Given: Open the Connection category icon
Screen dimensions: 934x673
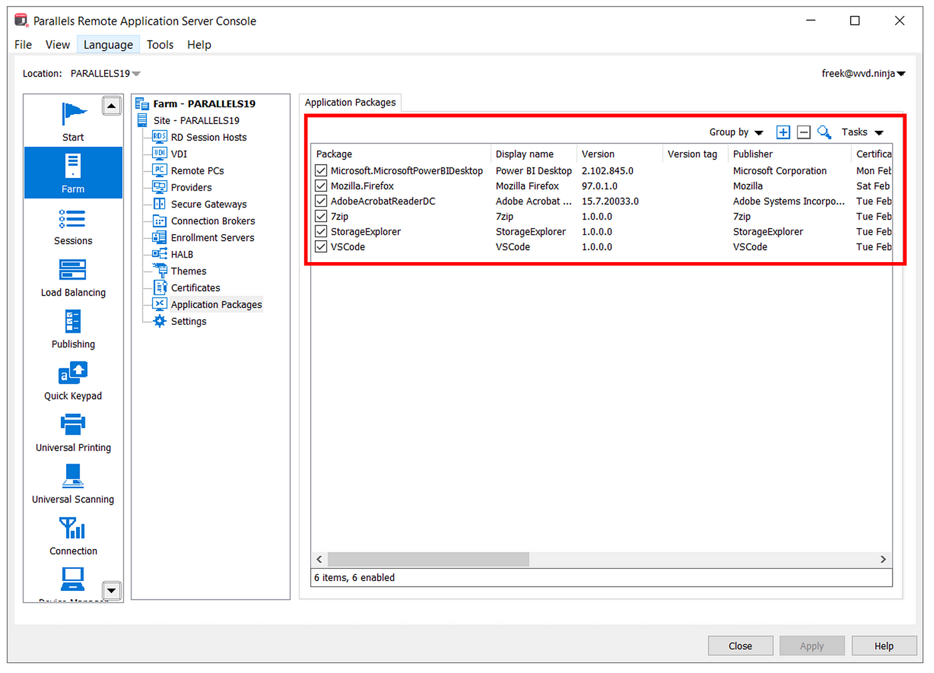Looking at the screenshot, I should coord(72,528).
